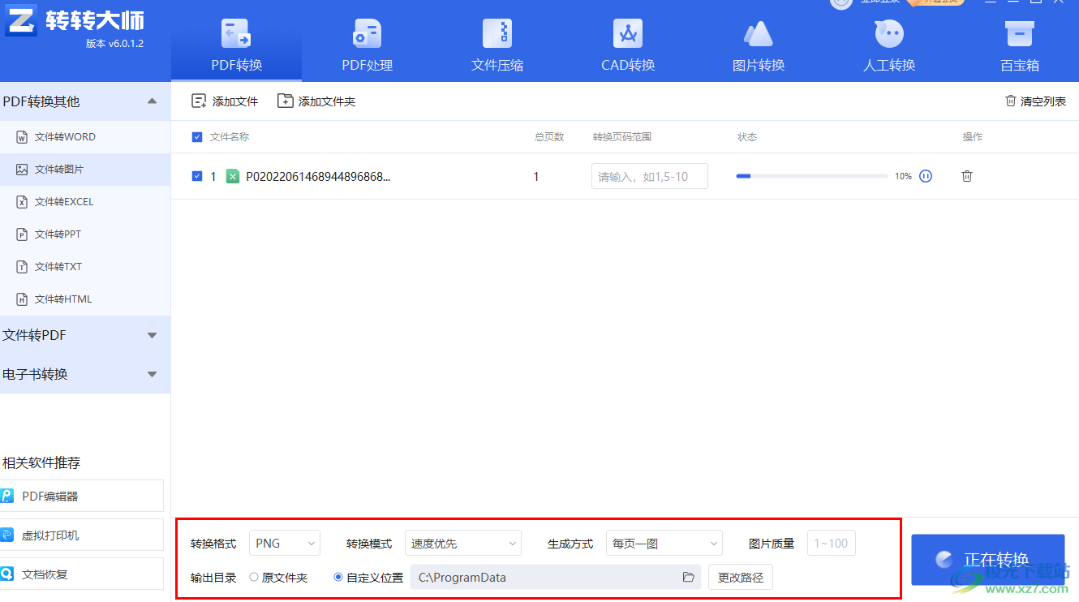This screenshot has height=602, width=1079.
Task: Click the 图片质量 1~100 input field
Action: [832, 544]
